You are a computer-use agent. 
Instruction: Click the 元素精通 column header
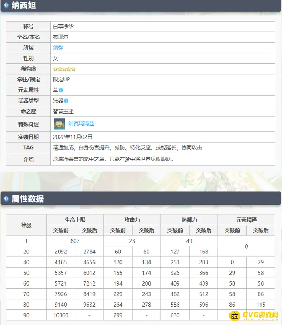[246, 220]
